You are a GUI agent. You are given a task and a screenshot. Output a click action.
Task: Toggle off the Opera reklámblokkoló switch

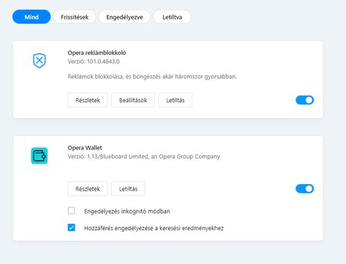click(x=305, y=100)
